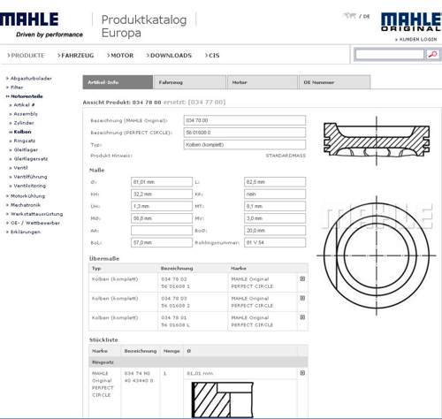Click designation 034 78 01 in Übermaße
This screenshot has width=442, height=419.
pyautogui.click(x=174, y=317)
